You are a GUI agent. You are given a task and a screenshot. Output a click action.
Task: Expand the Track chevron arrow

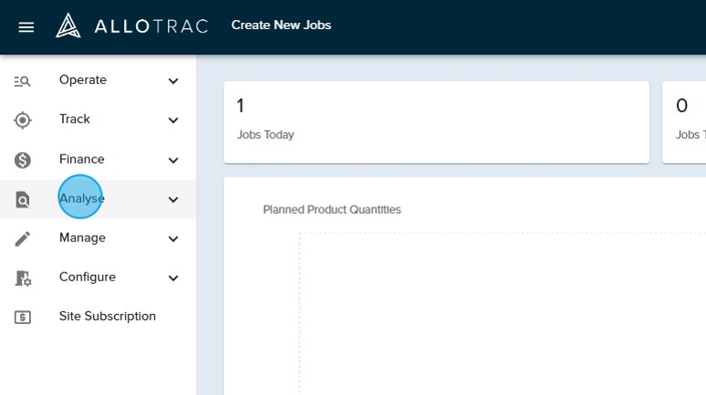(173, 120)
